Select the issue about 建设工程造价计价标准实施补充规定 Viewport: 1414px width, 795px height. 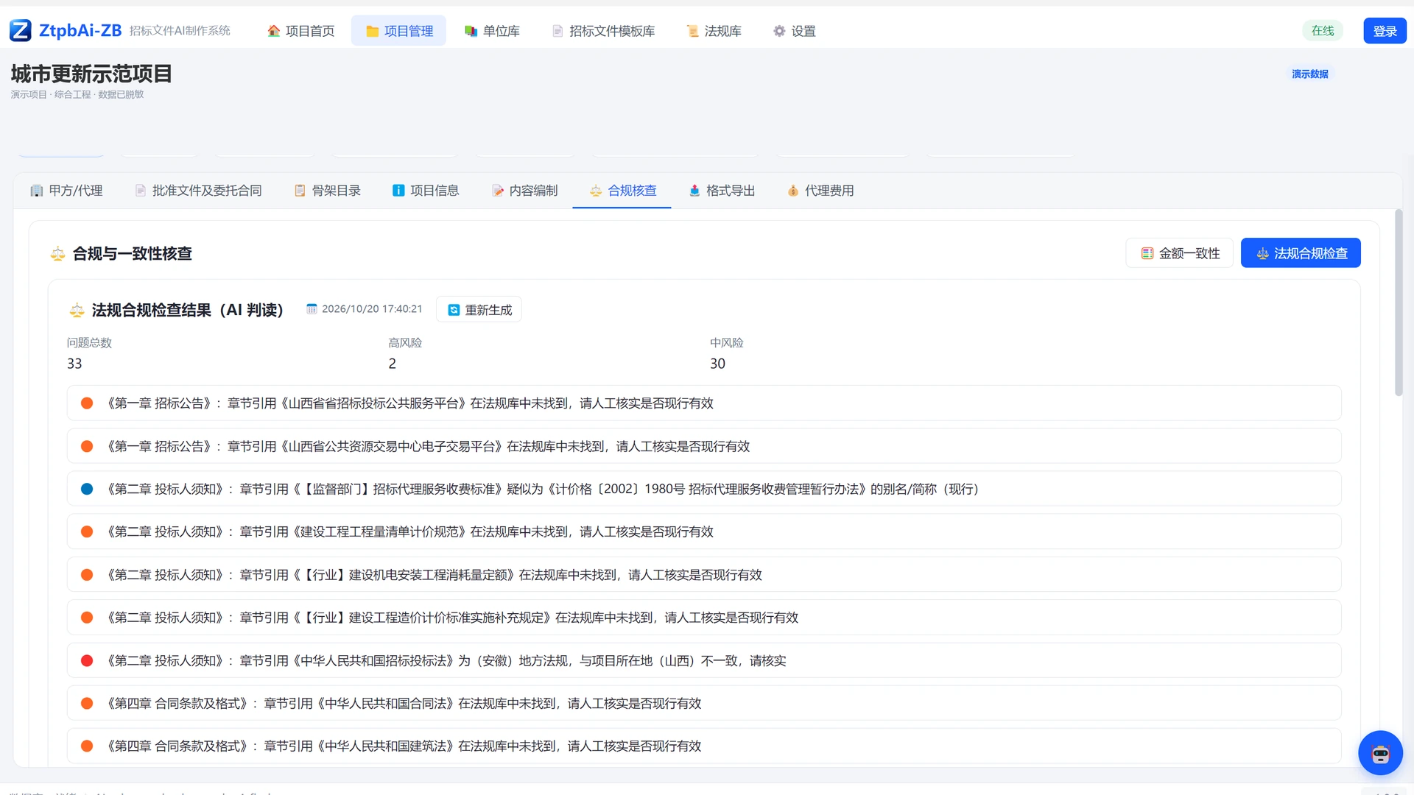point(704,618)
